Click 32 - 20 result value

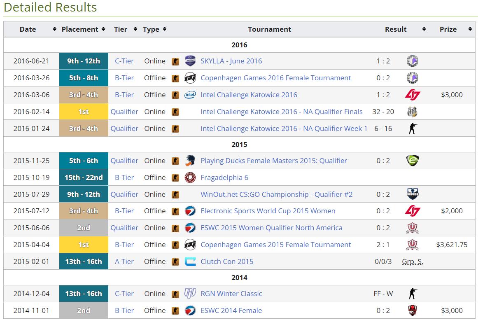(383, 112)
